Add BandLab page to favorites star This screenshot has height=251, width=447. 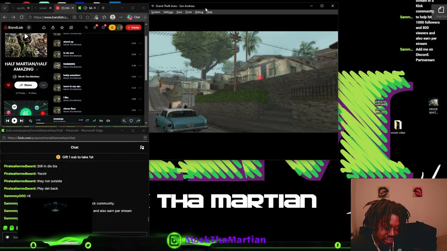[87, 17]
